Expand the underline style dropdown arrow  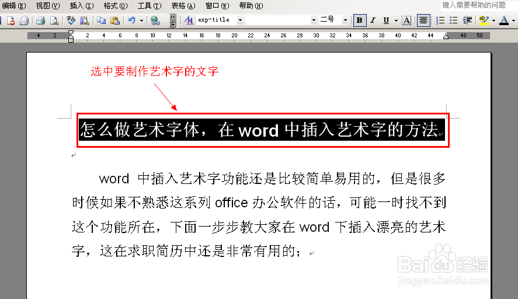pos(396,20)
